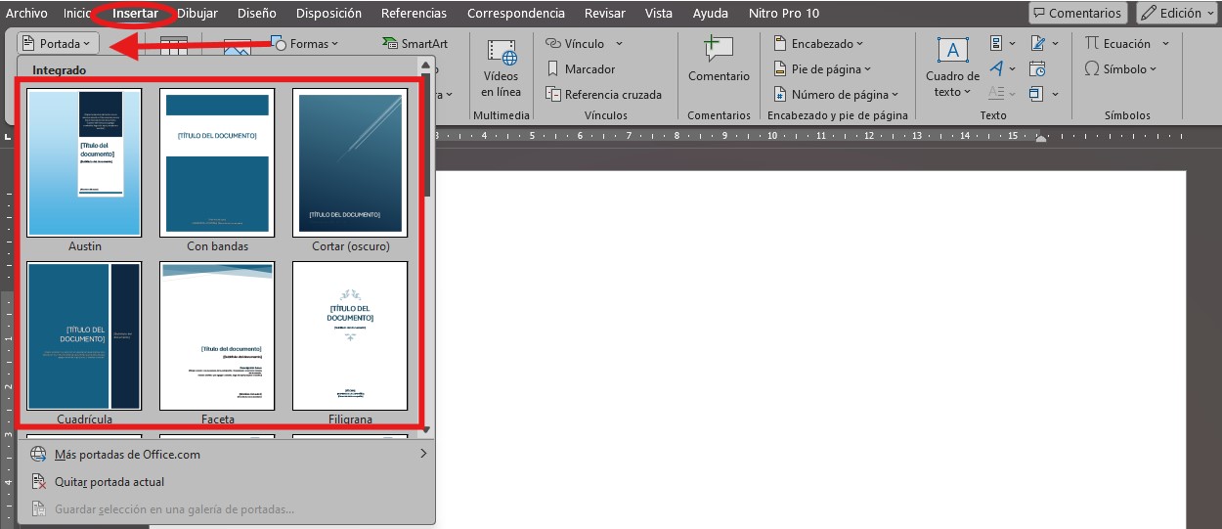Go to the Disposición tab
The width and height of the screenshot is (1222, 529).
tap(328, 14)
